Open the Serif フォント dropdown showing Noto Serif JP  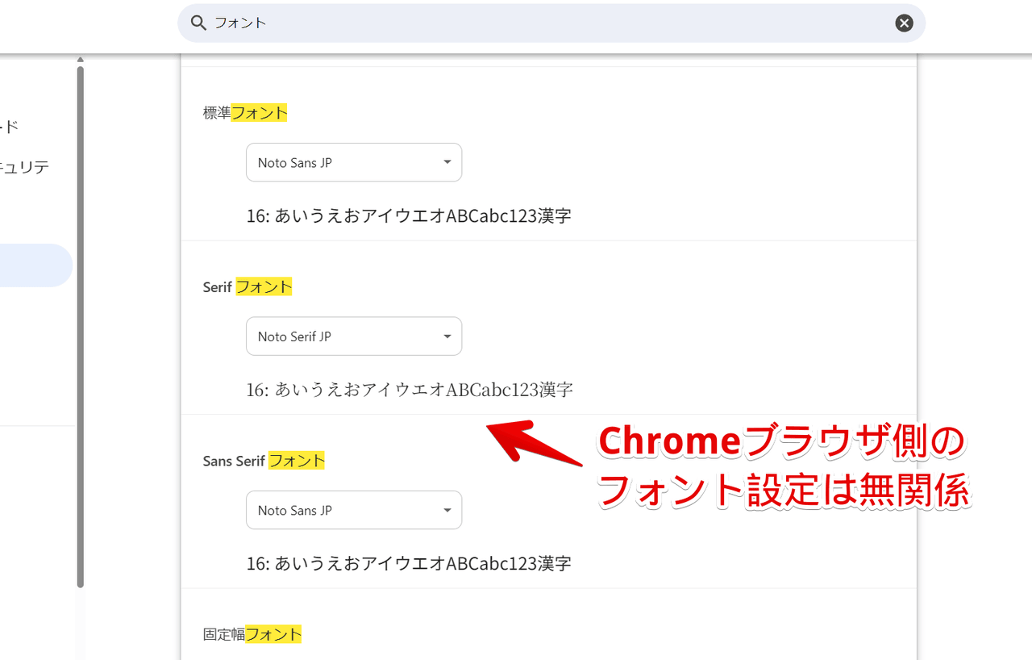point(354,336)
